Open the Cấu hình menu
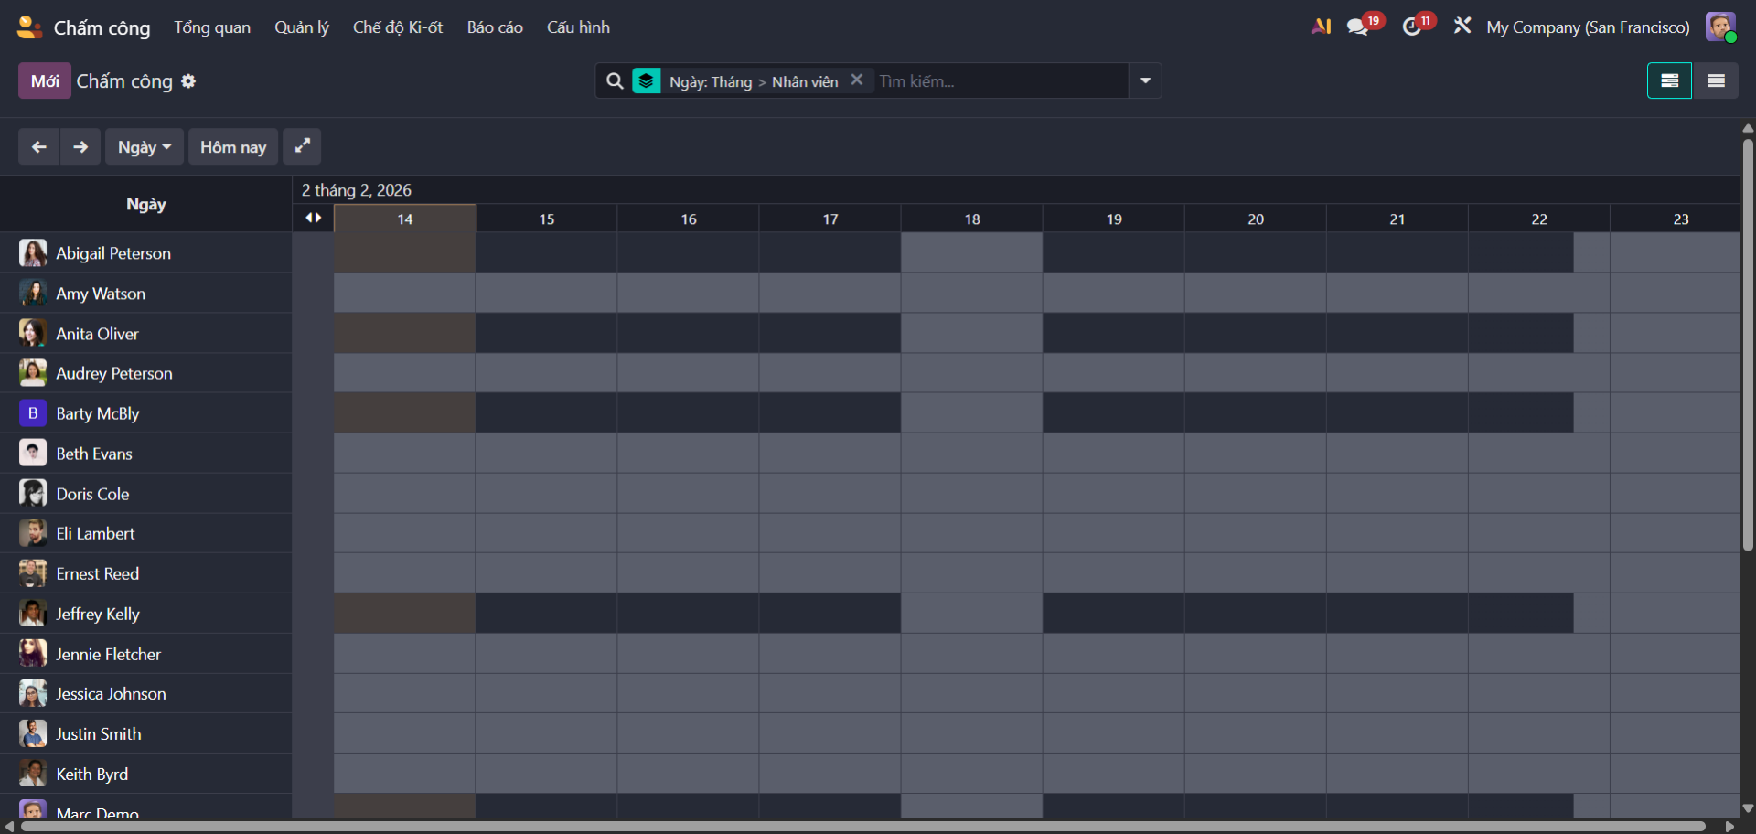Viewport: 1756px width, 834px height. (x=578, y=27)
